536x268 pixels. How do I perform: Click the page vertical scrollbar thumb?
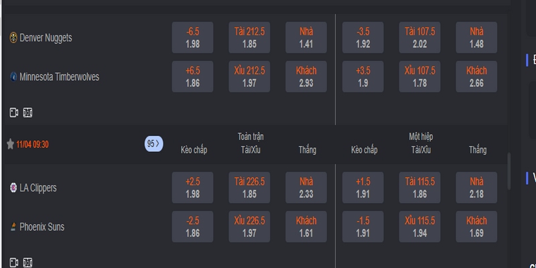[509, 171]
